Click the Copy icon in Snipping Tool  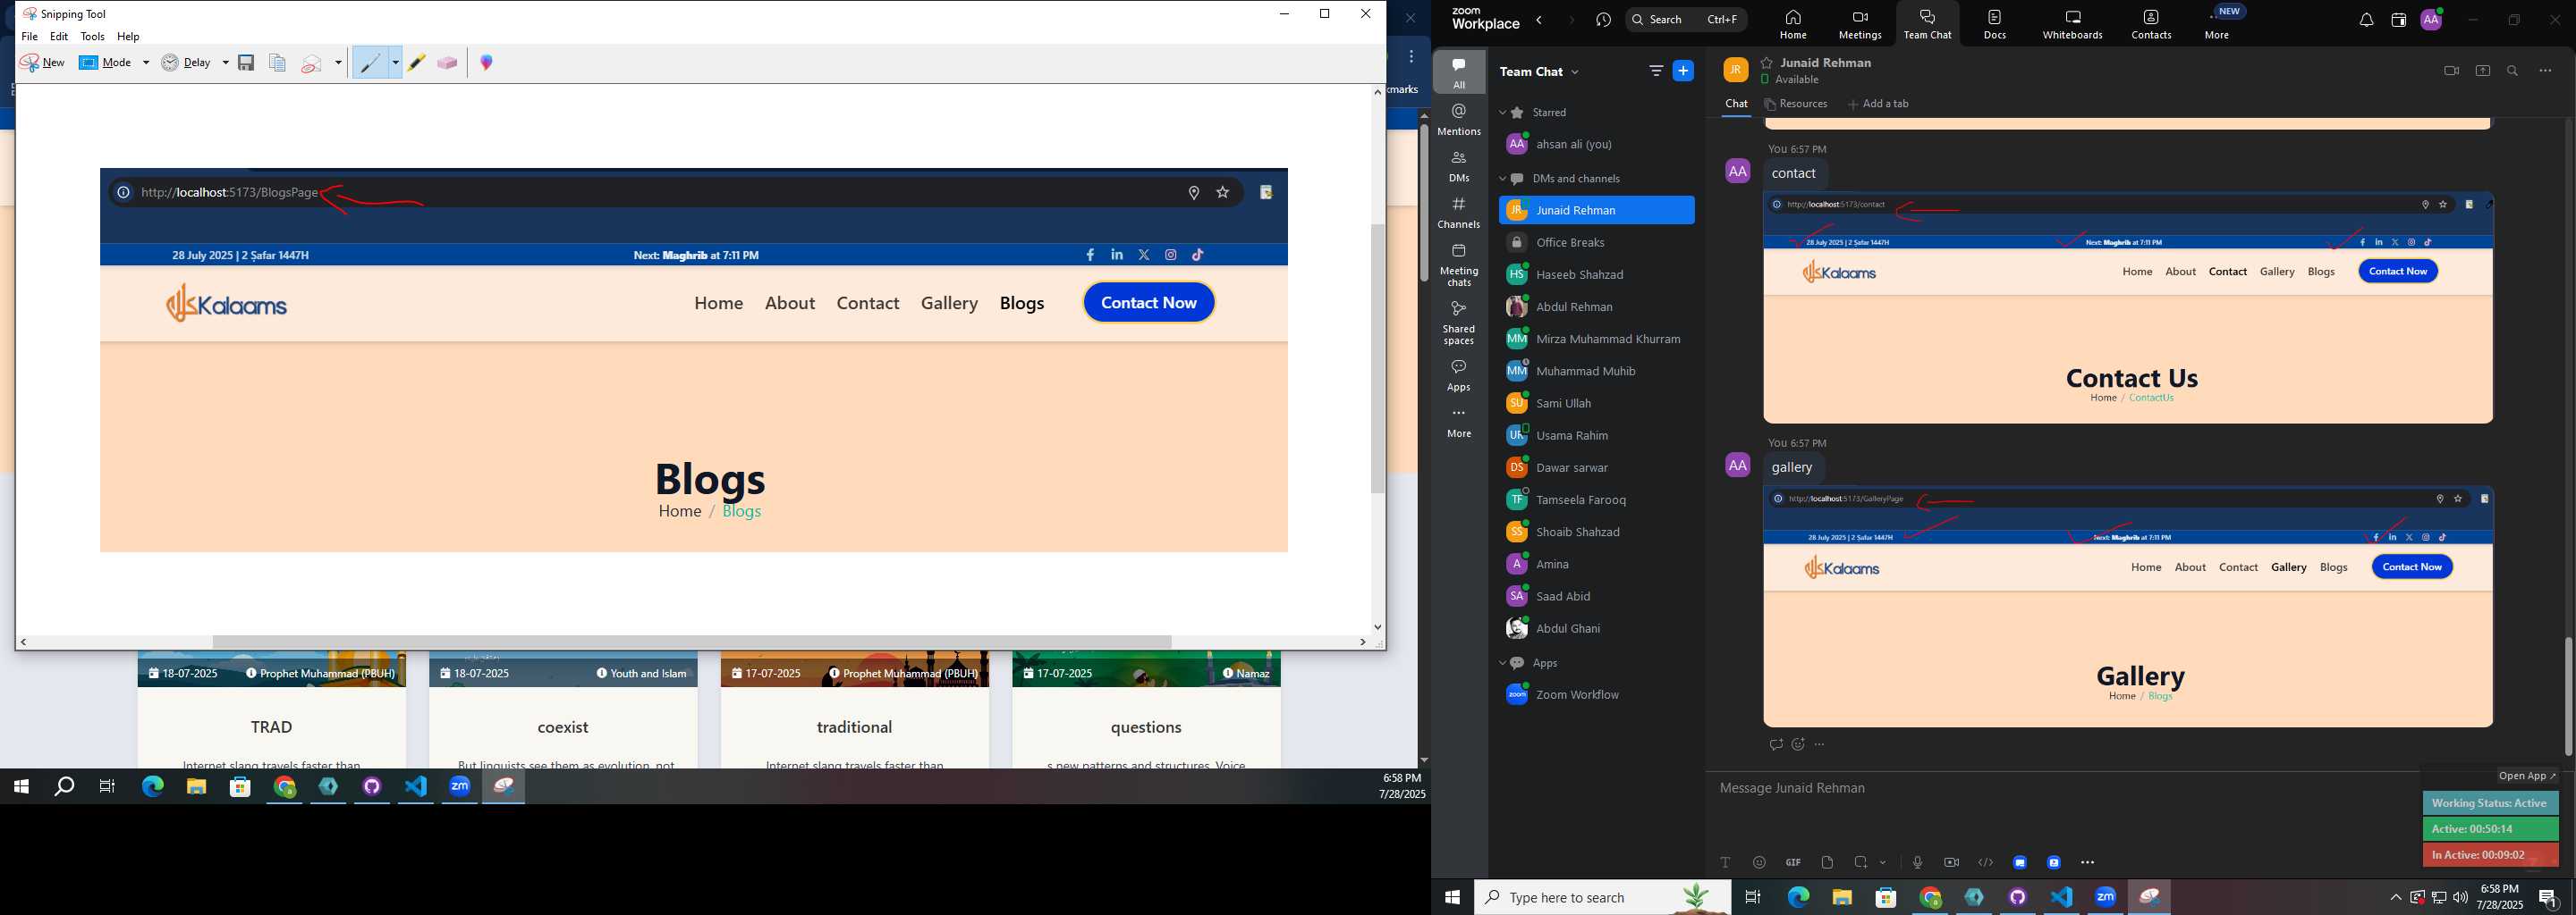pos(278,63)
